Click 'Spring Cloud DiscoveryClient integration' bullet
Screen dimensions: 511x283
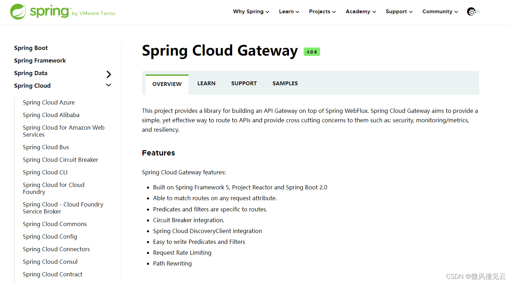(x=208, y=231)
